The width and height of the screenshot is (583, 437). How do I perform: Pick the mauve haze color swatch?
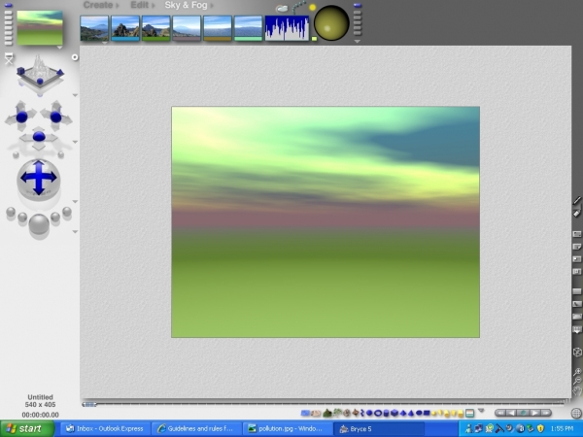187,39
